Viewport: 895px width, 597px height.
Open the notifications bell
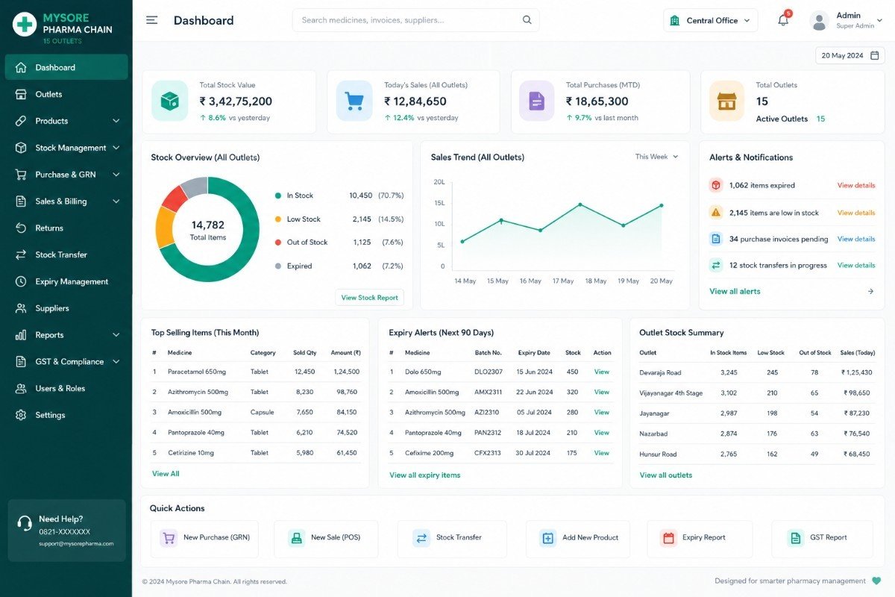[x=783, y=20]
